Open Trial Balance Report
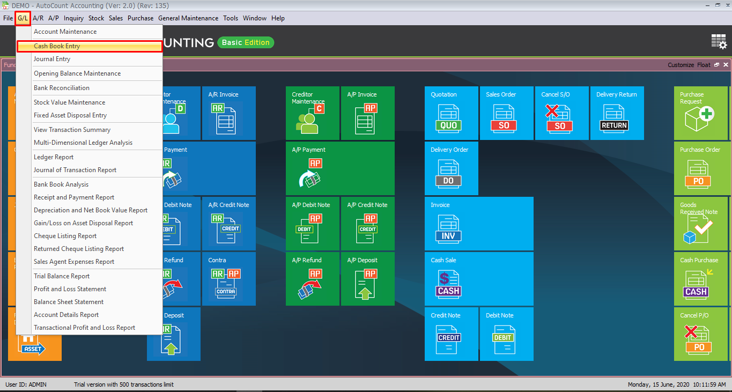This screenshot has height=392, width=732. [90, 276]
